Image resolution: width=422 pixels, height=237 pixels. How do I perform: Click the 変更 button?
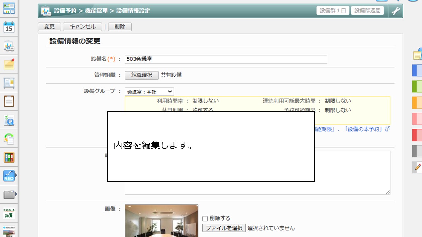click(49, 27)
